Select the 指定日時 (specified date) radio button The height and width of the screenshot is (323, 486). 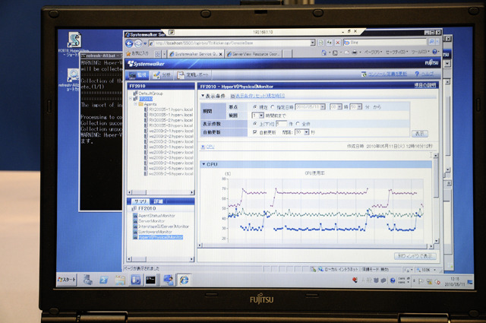click(273, 107)
